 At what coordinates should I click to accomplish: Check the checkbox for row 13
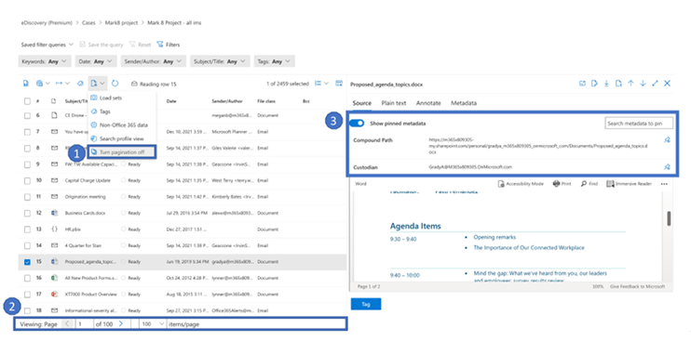pyautogui.click(x=27, y=229)
